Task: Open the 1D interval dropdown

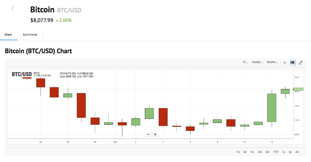Action: (x=245, y=62)
